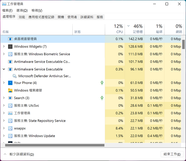186x161 pixels.
Task: Switch to the 效能 tab
Action: [x=22, y=17]
